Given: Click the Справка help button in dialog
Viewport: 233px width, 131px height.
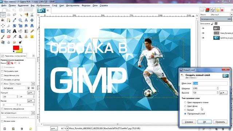Looking at the screenshot, I should pos(189,122).
